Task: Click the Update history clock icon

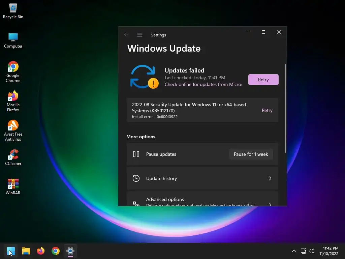Action: [x=136, y=178]
